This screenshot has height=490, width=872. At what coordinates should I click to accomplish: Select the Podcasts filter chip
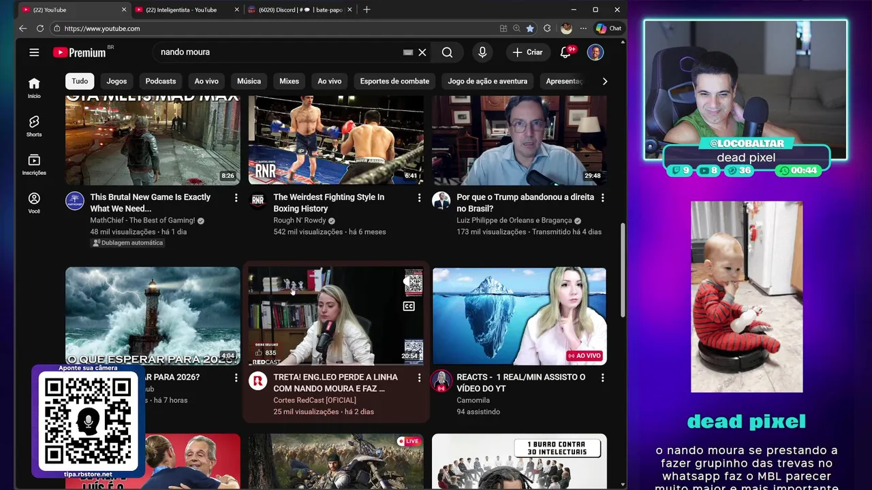pyautogui.click(x=161, y=81)
